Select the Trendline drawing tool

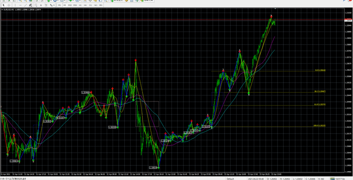coord(26,5)
